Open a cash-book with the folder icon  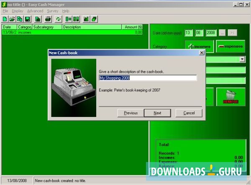click(x=12, y=19)
